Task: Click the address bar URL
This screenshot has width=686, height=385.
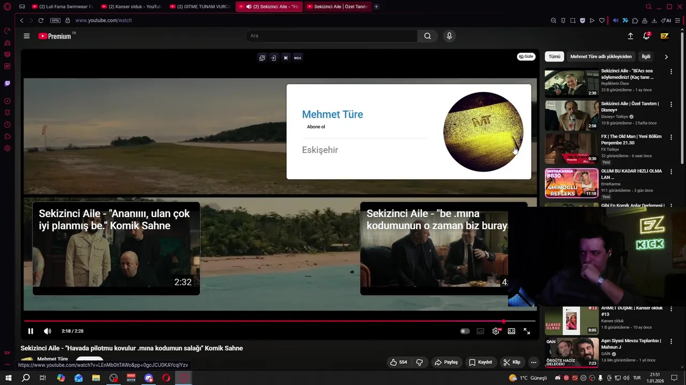Action: (103, 20)
